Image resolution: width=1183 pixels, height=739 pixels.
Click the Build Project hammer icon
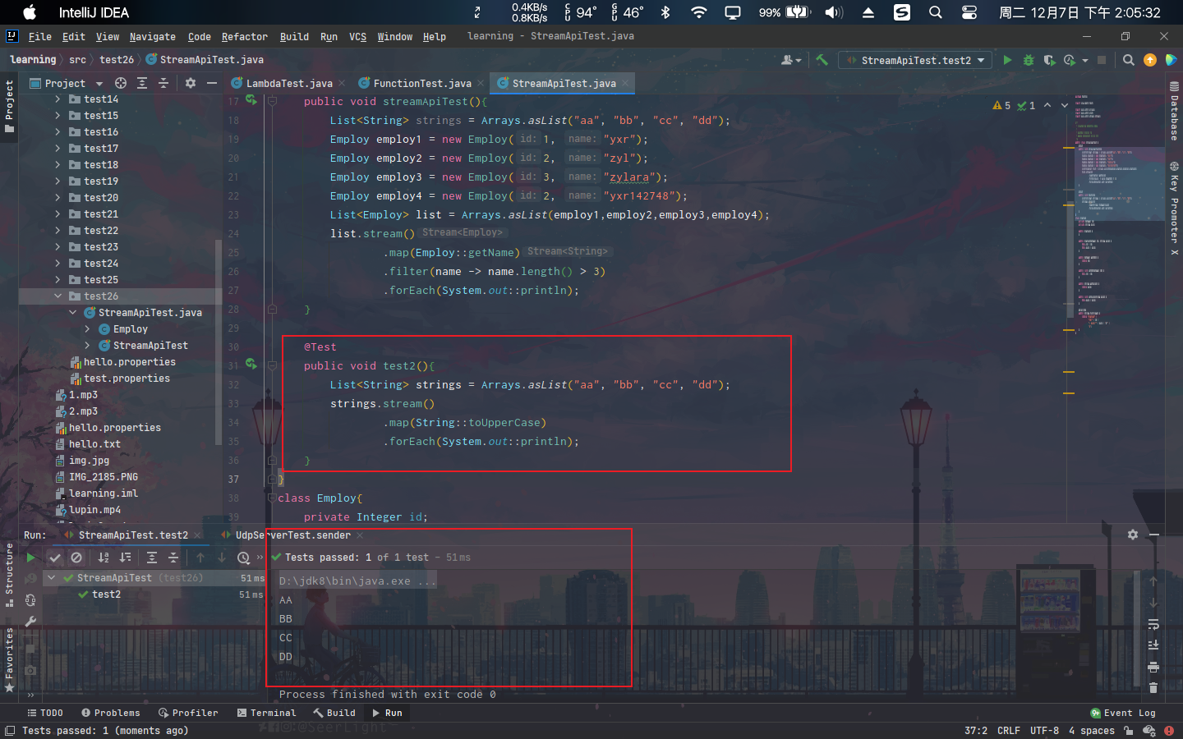pyautogui.click(x=822, y=60)
